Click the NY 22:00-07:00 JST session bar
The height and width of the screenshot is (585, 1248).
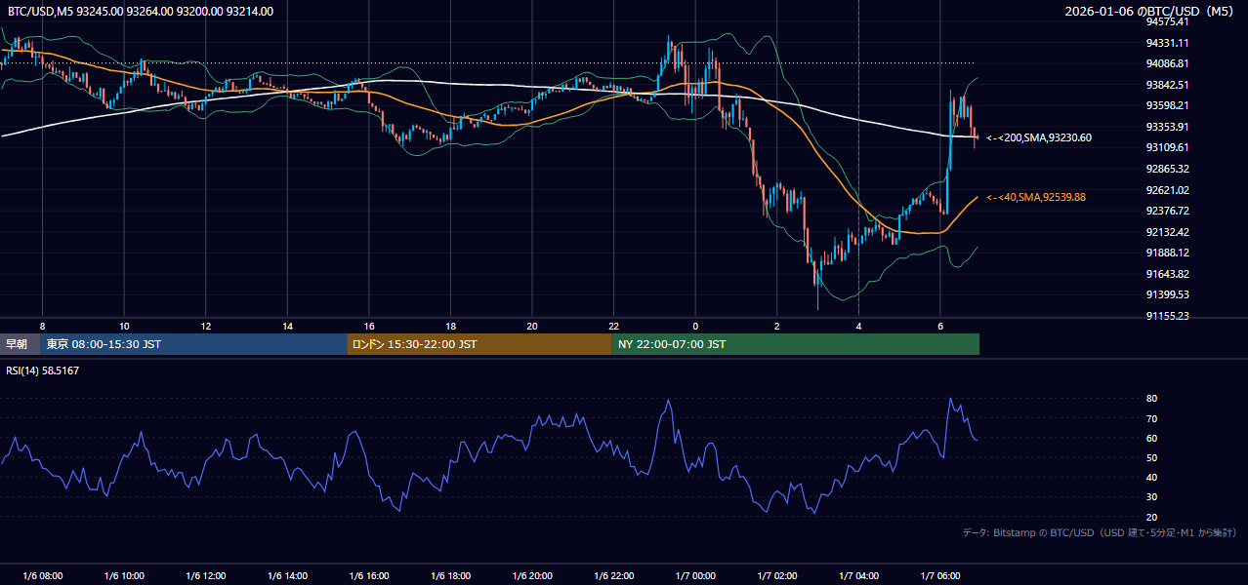(795, 344)
